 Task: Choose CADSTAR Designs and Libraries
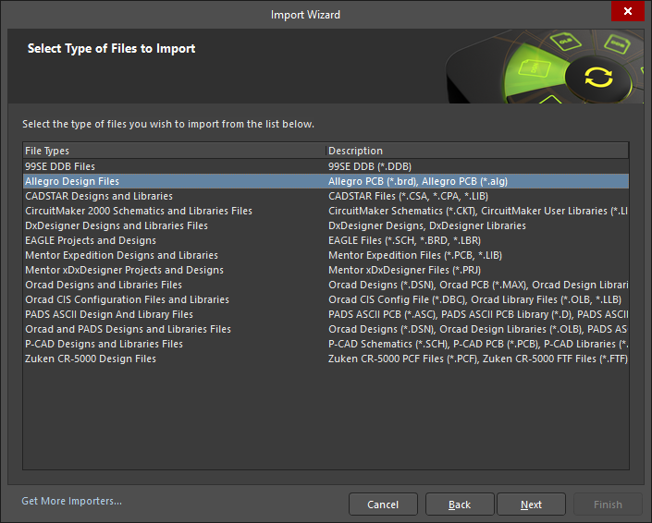pyautogui.click(x=326, y=196)
